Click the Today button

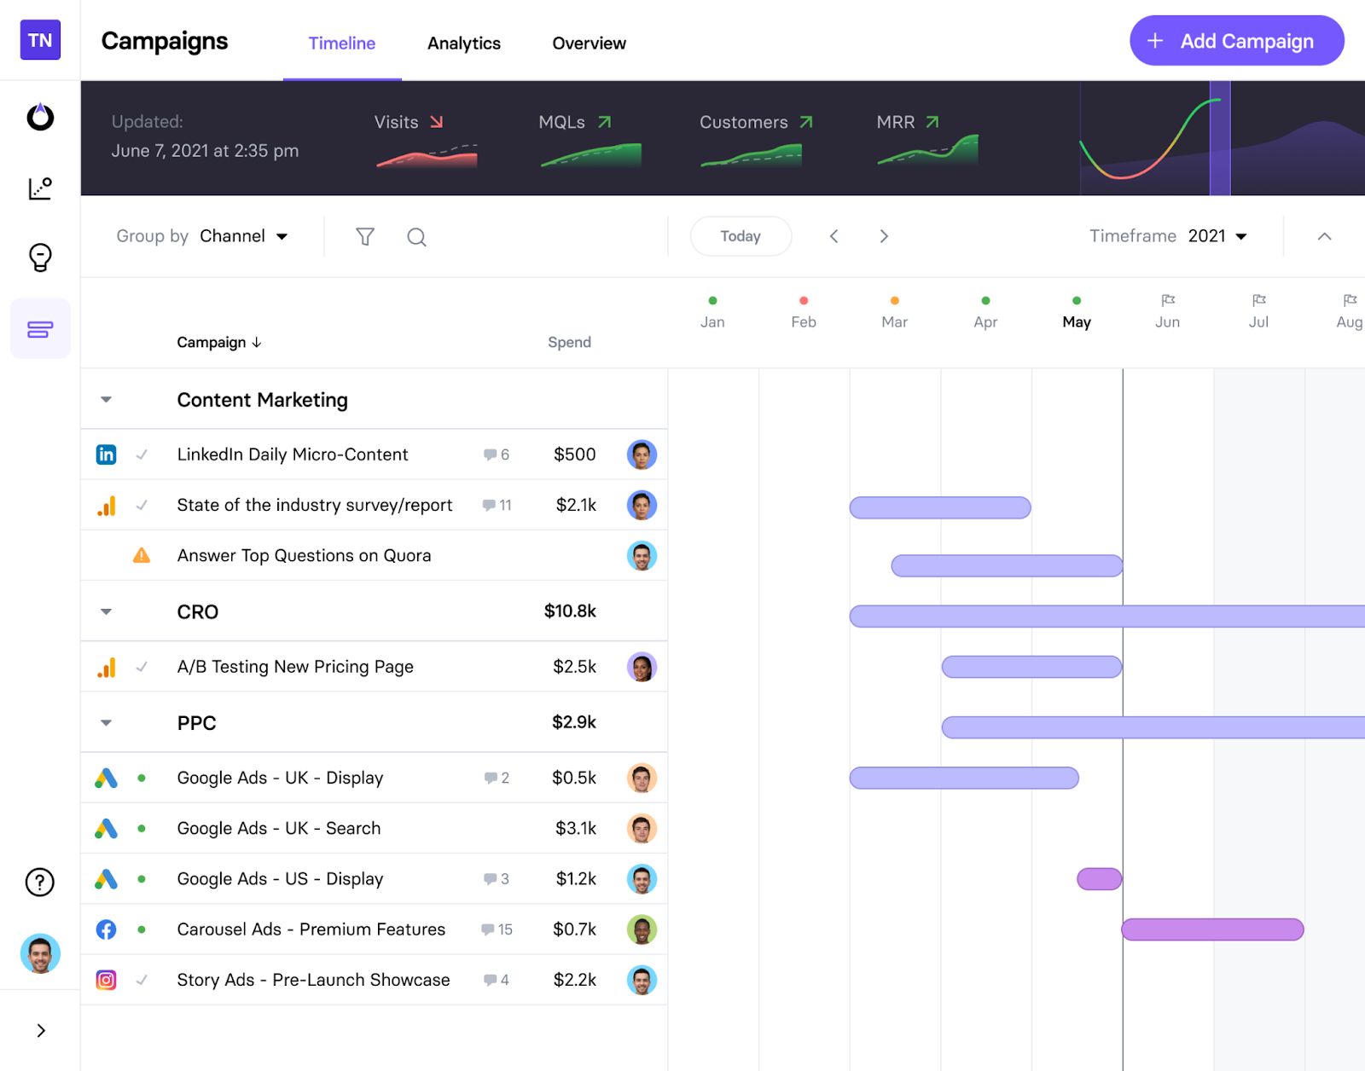(x=741, y=236)
